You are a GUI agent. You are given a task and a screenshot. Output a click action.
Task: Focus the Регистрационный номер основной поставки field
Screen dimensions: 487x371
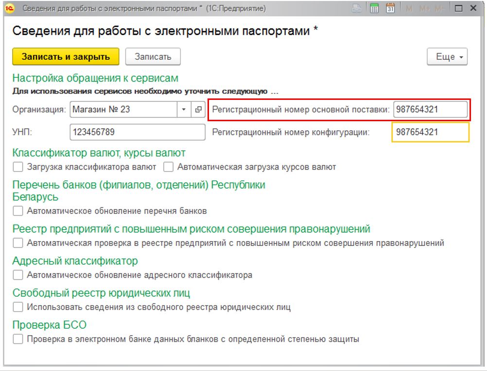coord(430,110)
